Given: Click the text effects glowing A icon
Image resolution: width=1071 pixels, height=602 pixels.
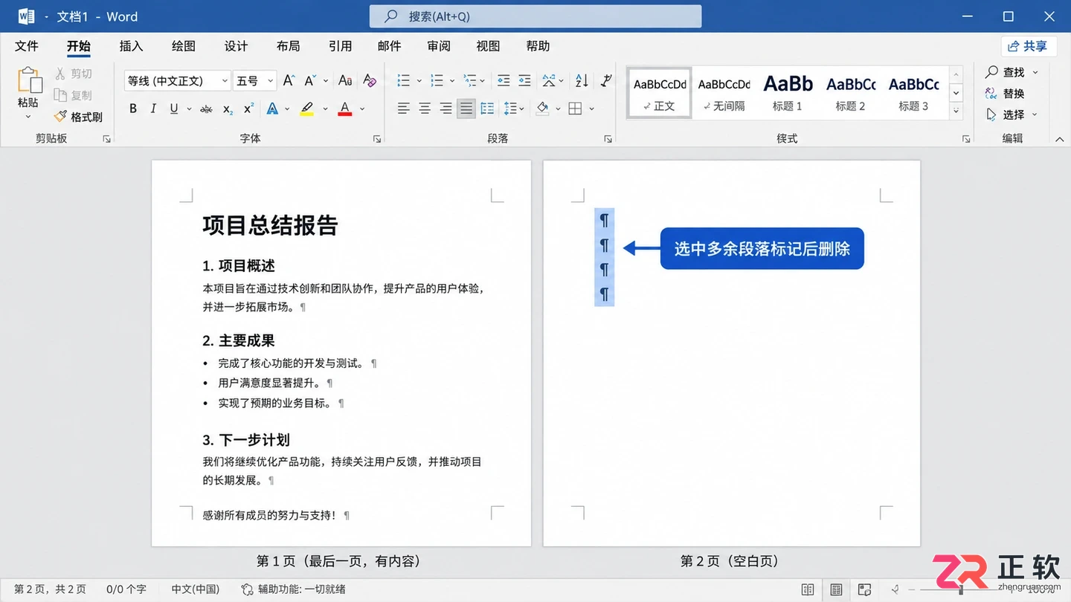Looking at the screenshot, I should point(272,109).
